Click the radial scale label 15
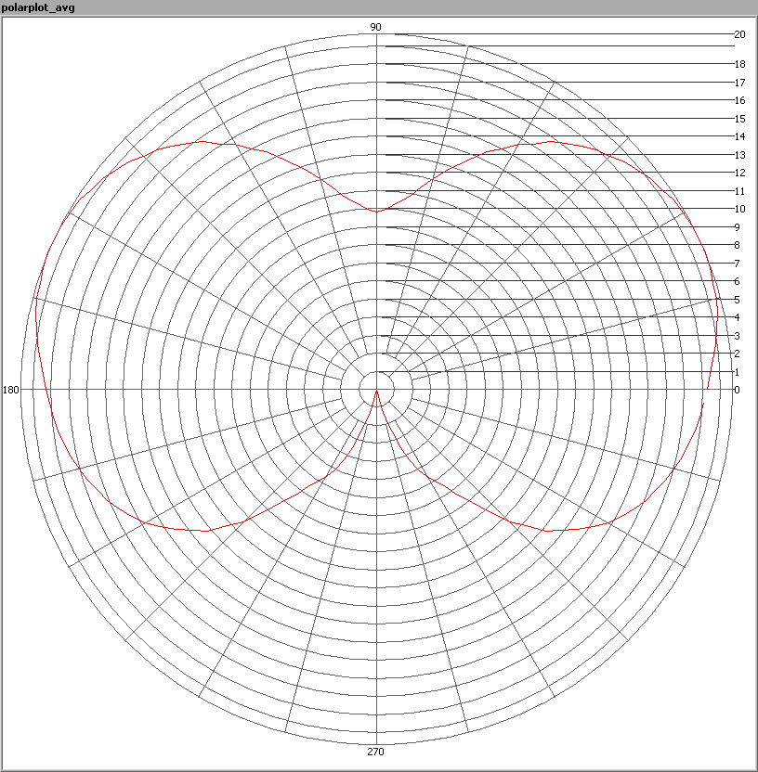The width and height of the screenshot is (758, 772). click(739, 119)
